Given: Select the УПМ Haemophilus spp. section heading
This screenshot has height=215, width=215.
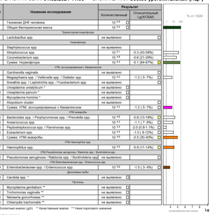Looking at the screenshot, I should 78,142.
